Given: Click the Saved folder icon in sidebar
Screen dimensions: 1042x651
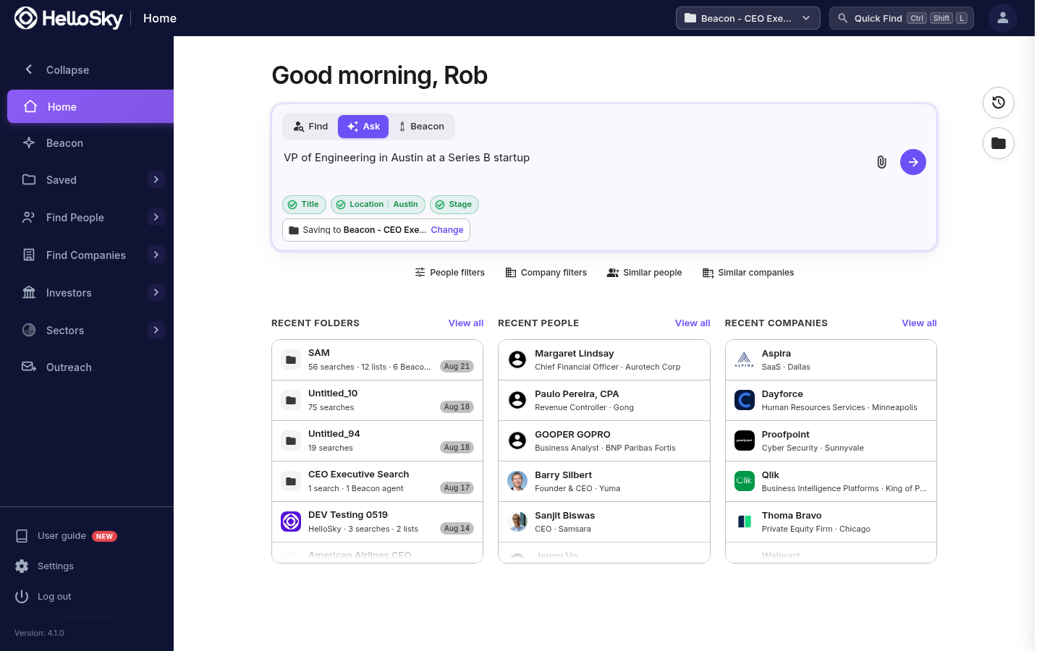Looking at the screenshot, I should coord(29,179).
